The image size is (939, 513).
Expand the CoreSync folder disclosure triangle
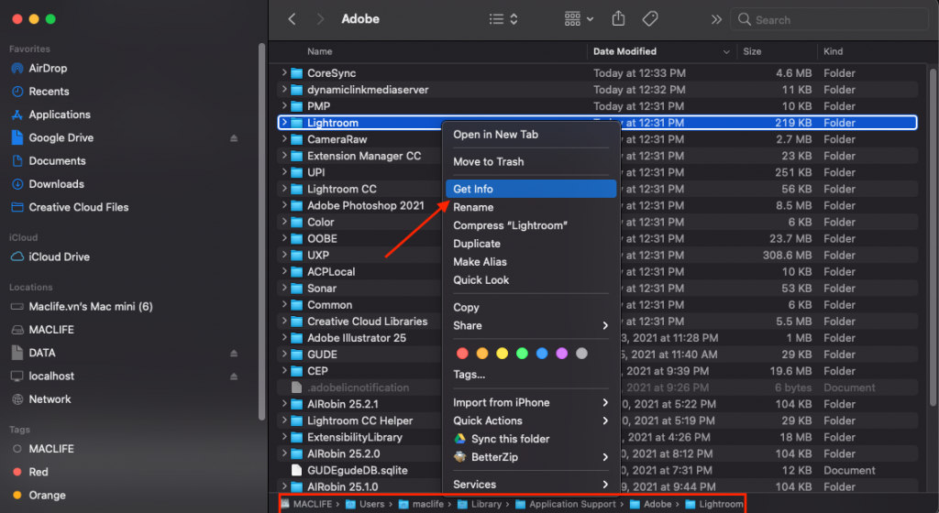click(284, 73)
